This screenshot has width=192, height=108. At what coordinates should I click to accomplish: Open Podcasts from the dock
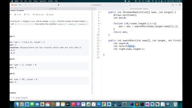point(78,104)
